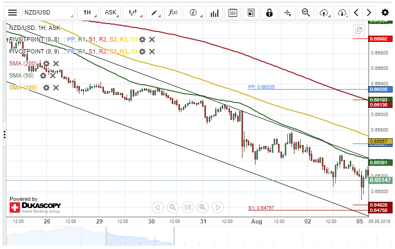
Task: Click the SMA (100) legend label
Action: click(x=23, y=88)
